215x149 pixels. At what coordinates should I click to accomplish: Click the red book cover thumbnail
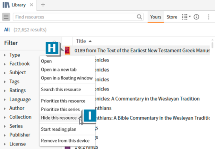pos(68,50)
